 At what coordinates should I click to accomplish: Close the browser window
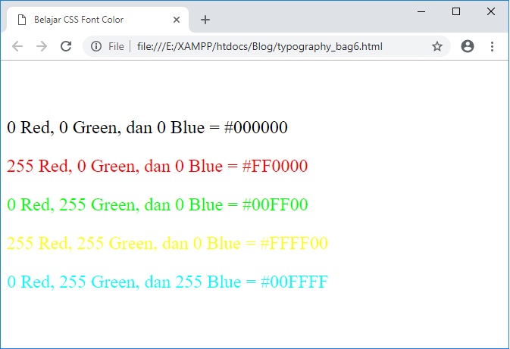coord(490,11)
